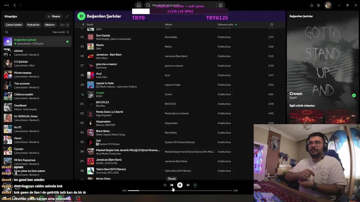360x202 pixels.
Task: Filter library by Albümler
Action: (x=50, y=25)
